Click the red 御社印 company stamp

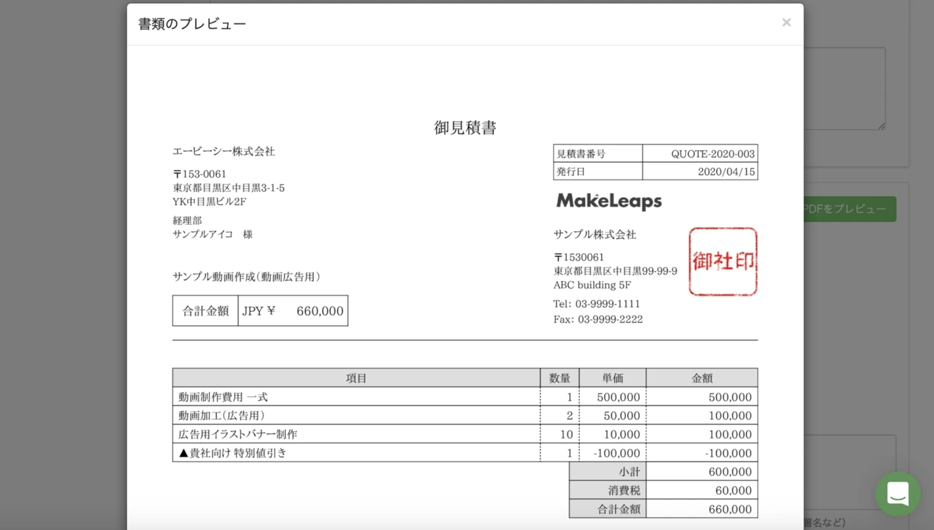(x=723, y=261)
